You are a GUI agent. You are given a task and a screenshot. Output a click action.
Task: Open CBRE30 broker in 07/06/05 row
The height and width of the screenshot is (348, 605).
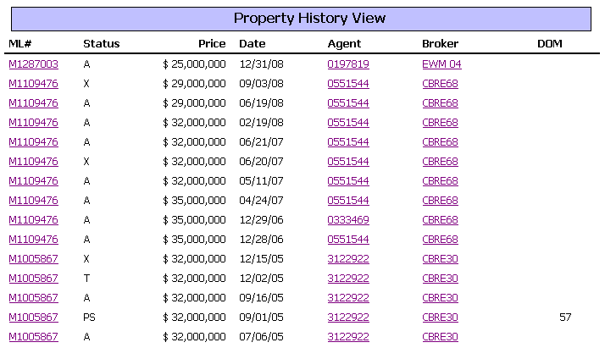point(441,336)
